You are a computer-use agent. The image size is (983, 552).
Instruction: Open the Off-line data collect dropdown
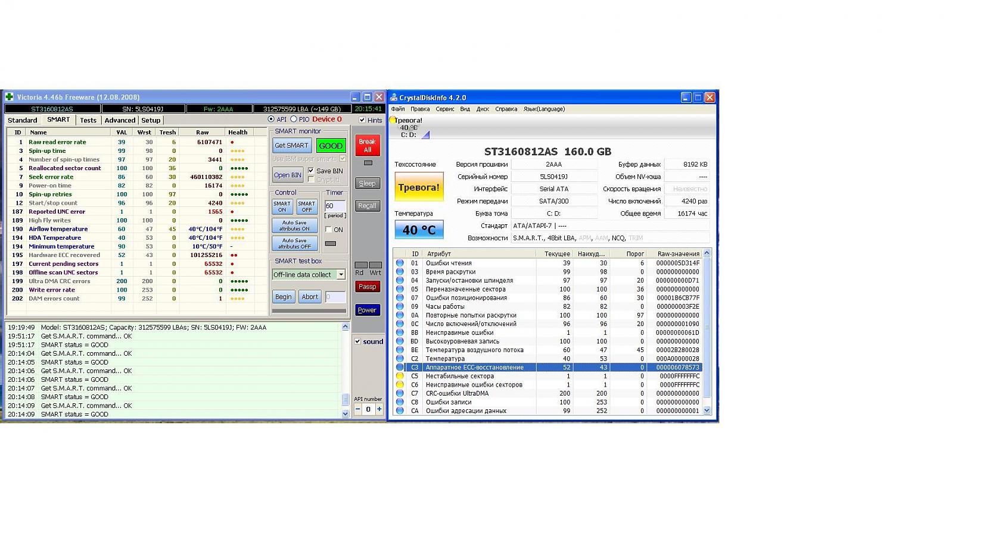tap(341, 275)
